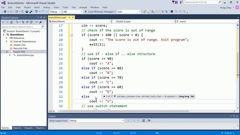The width and height of the screenshot is (240, 135).
Task: Click the Solution Explorer Home icon
Action: pos(11,22)
